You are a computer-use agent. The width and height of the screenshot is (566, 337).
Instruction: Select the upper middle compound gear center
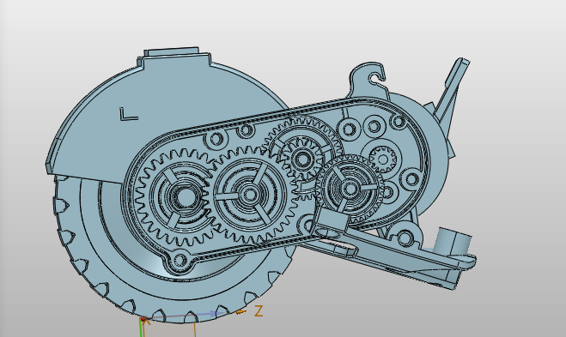[x=301, y=158]
